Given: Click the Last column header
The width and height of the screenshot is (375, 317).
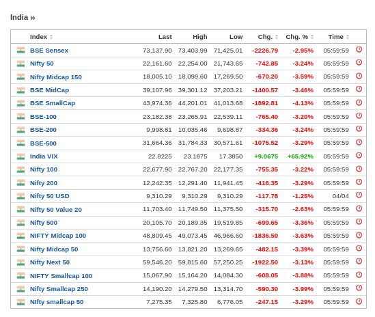Looking at the screenshot, I should pyautogui.click(x=165, y=37).
